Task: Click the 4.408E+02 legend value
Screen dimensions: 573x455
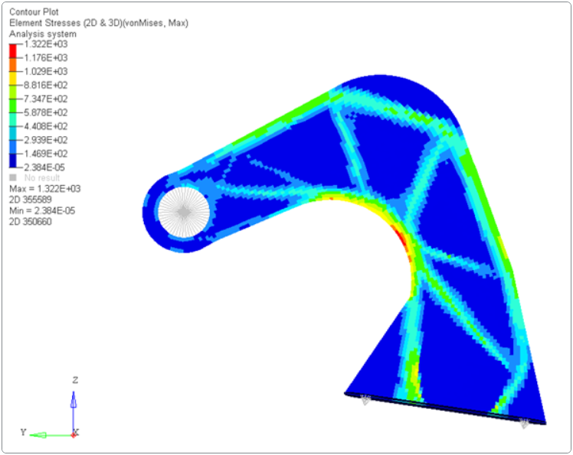Action: coord(47,127)
